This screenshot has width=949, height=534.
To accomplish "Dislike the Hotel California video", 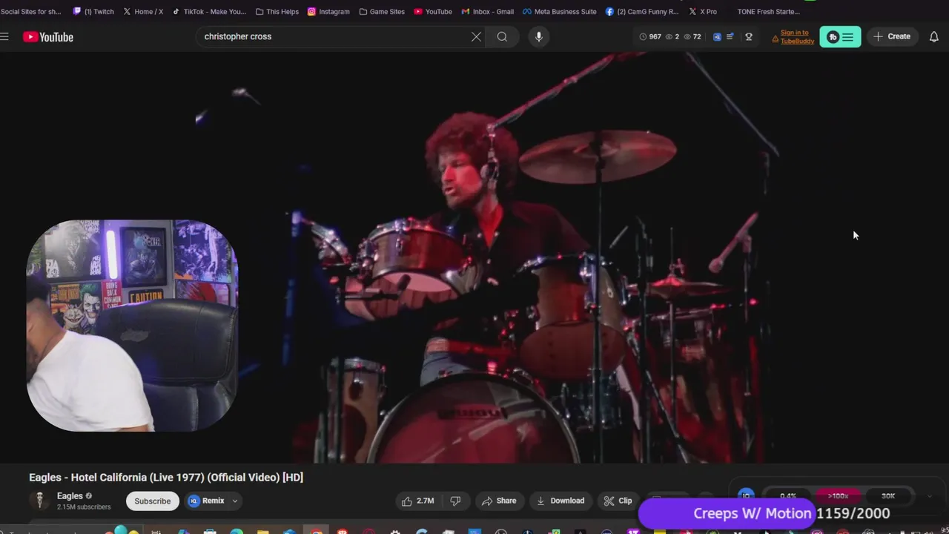I will 455,501.
